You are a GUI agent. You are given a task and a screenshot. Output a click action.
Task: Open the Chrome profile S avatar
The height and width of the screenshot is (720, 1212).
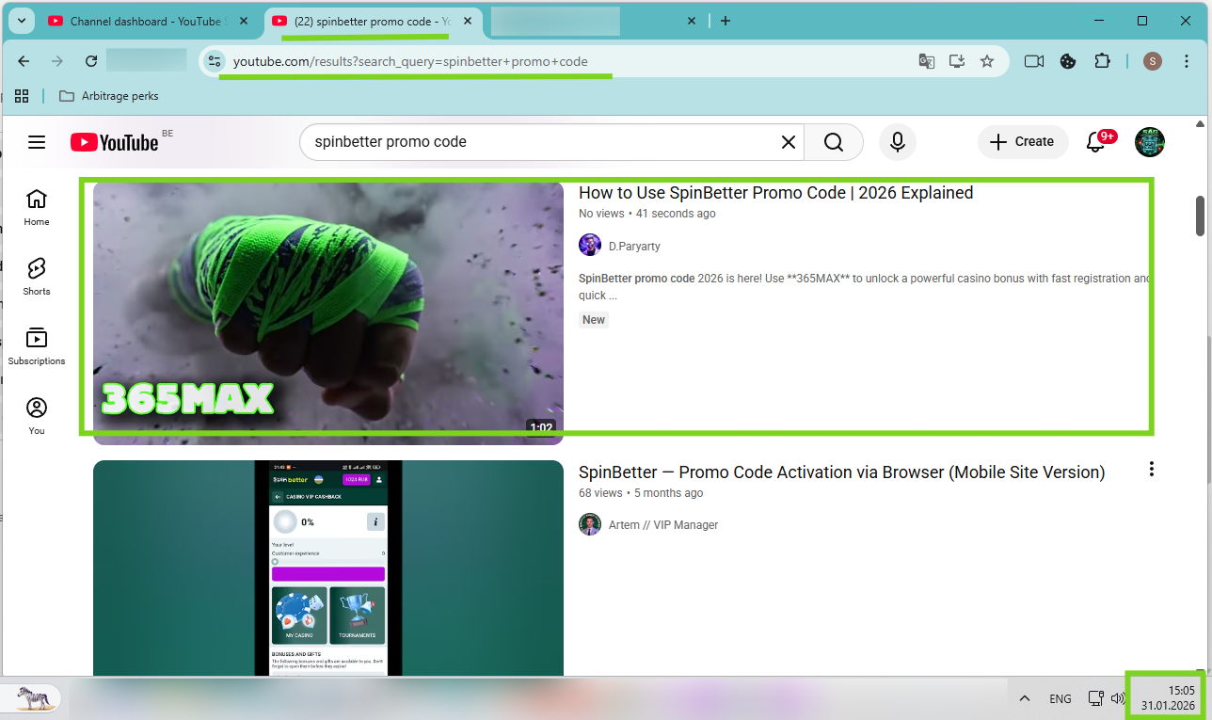point(1153,61)
